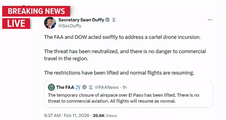Click the line about restrictions being lifted
Viewport: 226px width, 120px height.
tap(119, 73)
